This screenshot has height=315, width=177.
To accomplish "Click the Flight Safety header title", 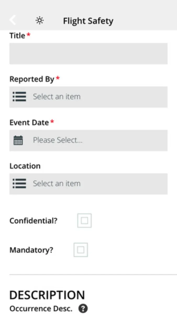I will 88,21.
